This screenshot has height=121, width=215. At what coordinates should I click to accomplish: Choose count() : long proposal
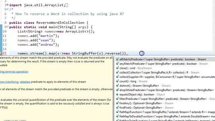point(165,81)
